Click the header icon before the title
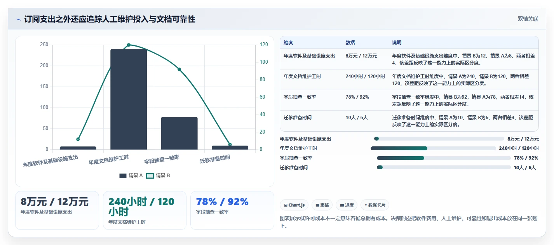This screenshot has height=245, width=554. point(19,19)
